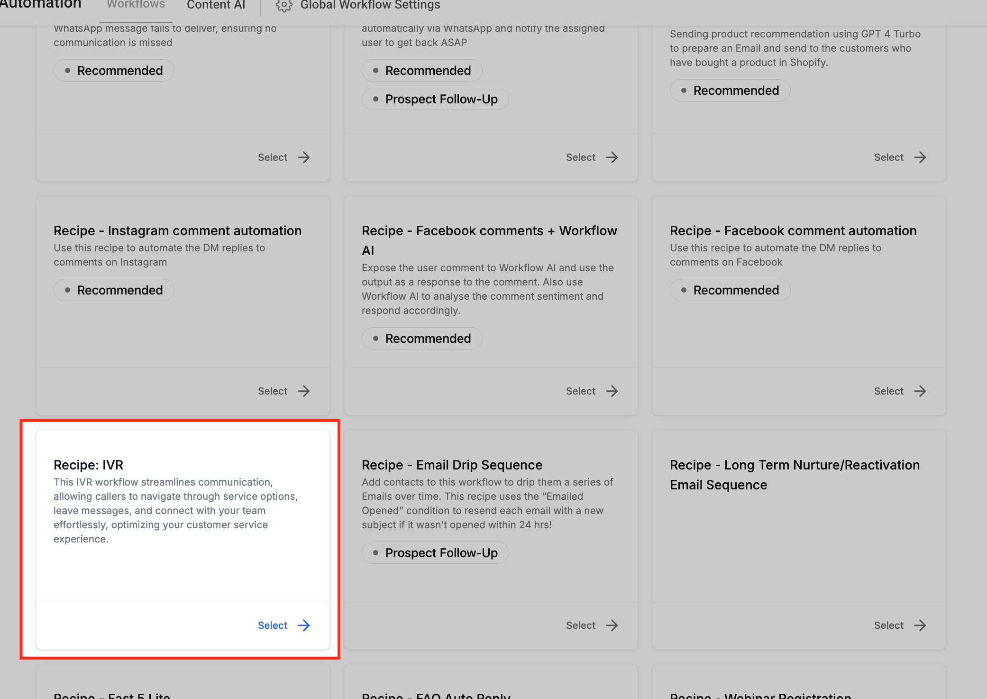Image resolution: width=987 pixels, height=699 pixels.
Task: Click arrow on Facebook comment automation card
Action: pos(920,391)
